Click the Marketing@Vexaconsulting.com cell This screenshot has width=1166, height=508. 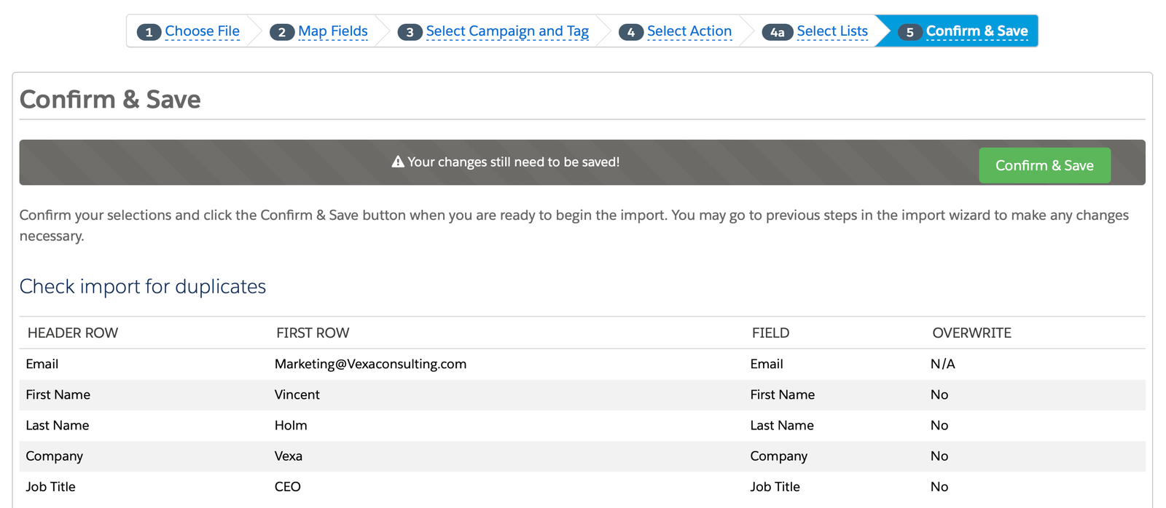click(370, 364)
